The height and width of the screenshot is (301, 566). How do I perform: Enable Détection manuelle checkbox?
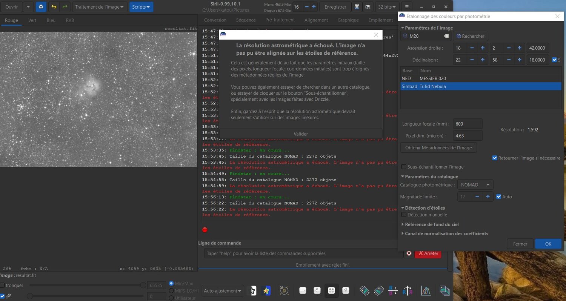404,215
